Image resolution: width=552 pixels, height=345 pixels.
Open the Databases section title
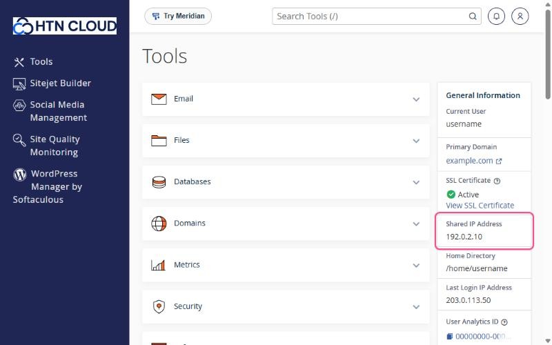[193, 181]
